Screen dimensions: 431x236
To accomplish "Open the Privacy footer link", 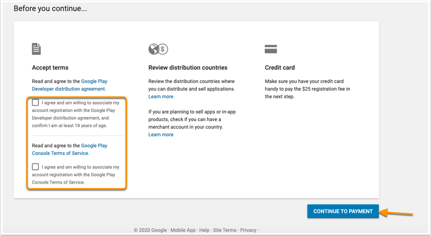I will tap(248, 230).
